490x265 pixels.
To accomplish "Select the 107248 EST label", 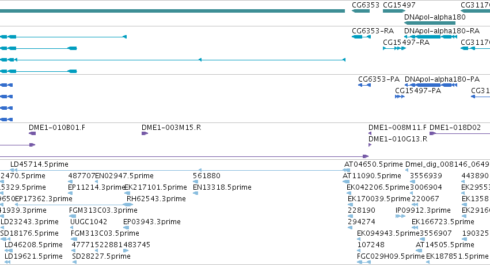I will [371, 245].
